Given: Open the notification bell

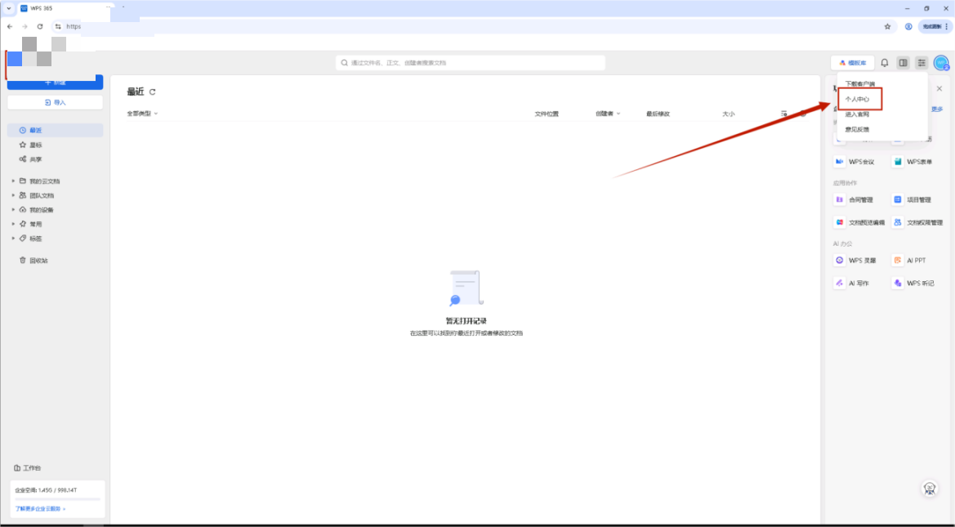Looking at the screenshot, I should tap(885, 63).
